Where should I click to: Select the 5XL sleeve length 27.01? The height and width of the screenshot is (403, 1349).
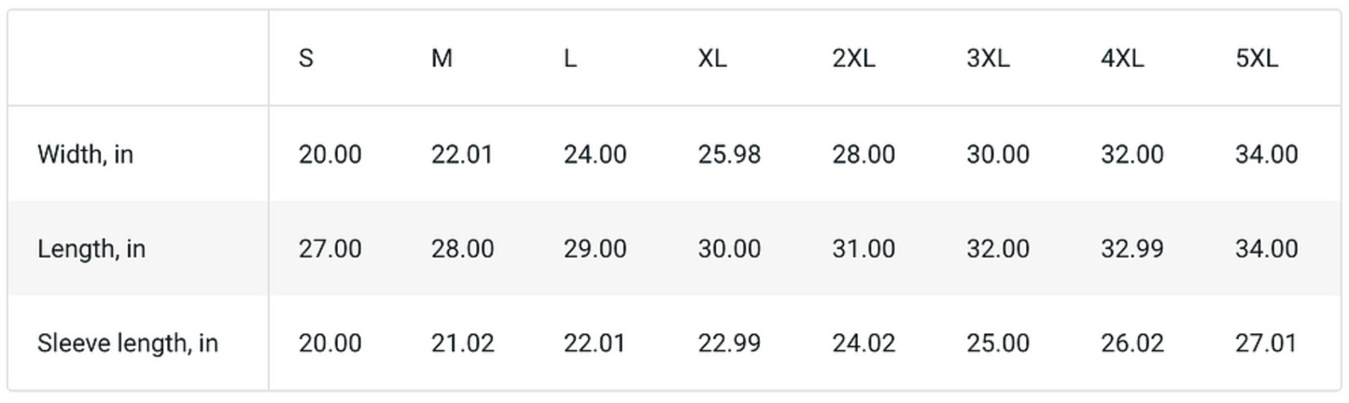point(1266,343)
